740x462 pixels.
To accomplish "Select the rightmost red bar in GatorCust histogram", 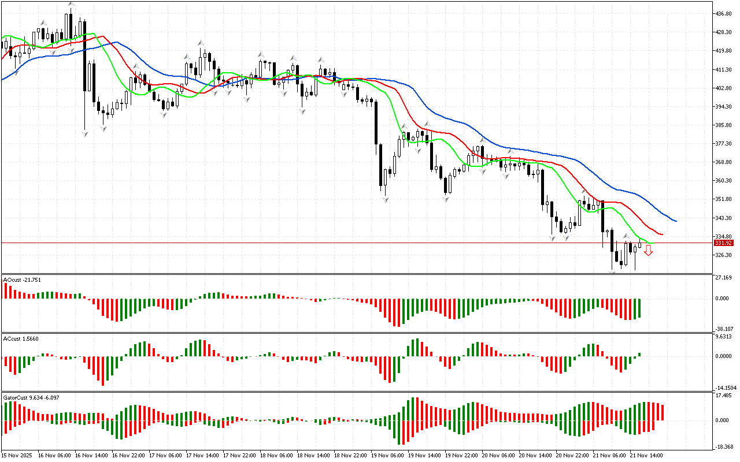I will 662,412.
